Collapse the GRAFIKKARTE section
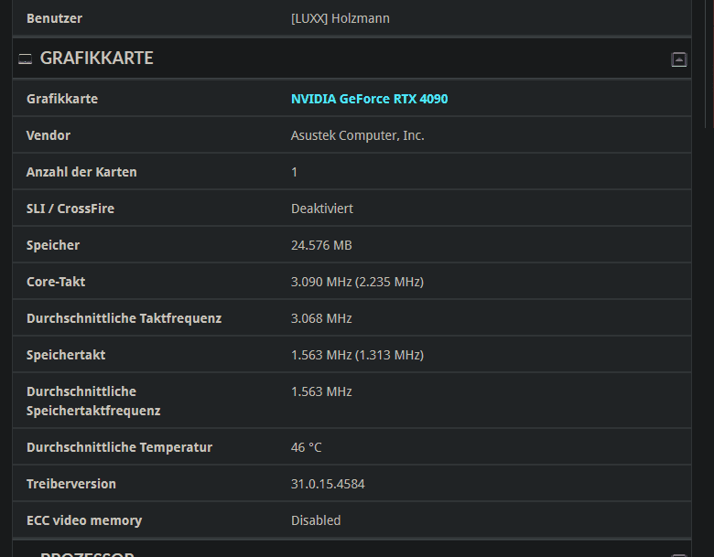This screenshot has width=714, height=557. [x=678, y=59]
